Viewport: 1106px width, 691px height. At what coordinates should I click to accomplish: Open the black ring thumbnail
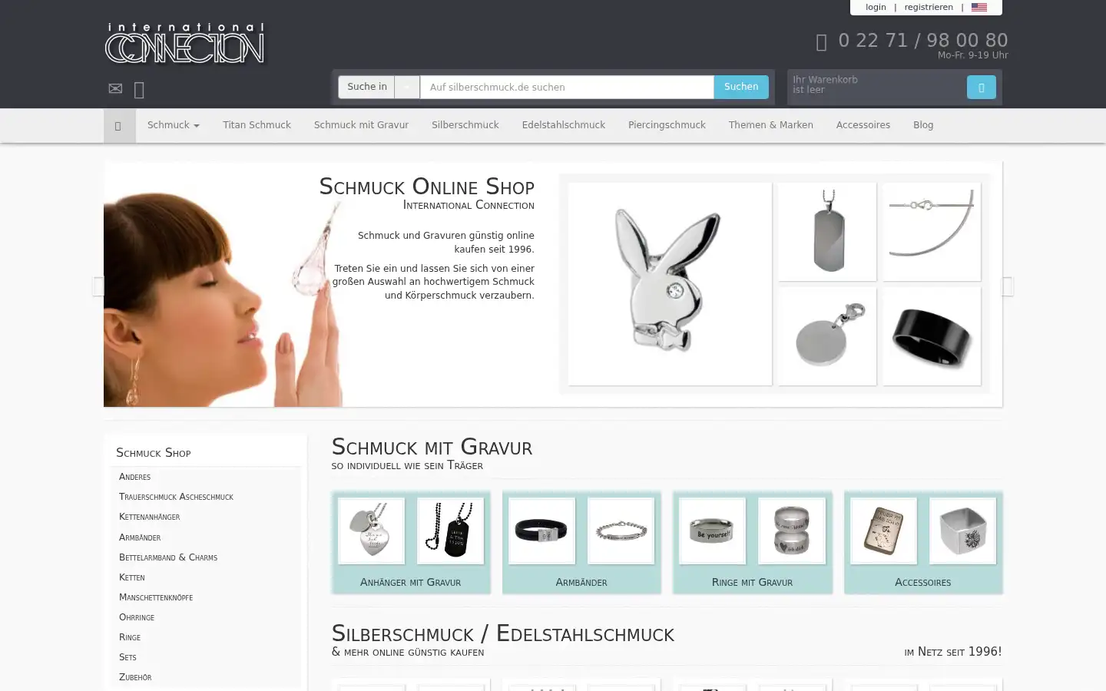tap(932, 336)
